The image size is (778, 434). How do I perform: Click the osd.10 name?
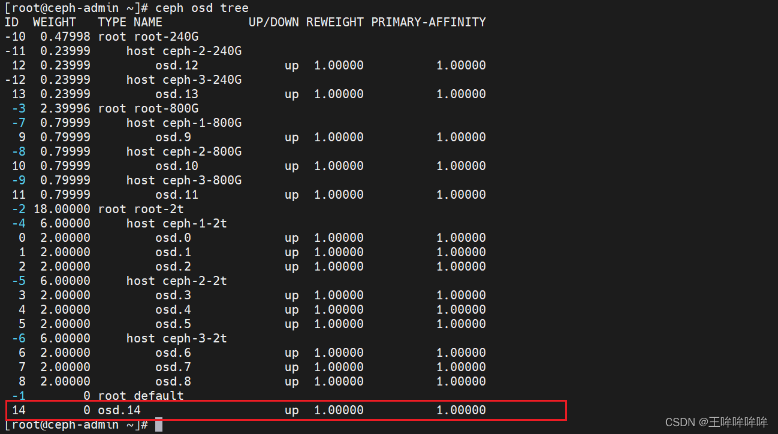[177, 166]
